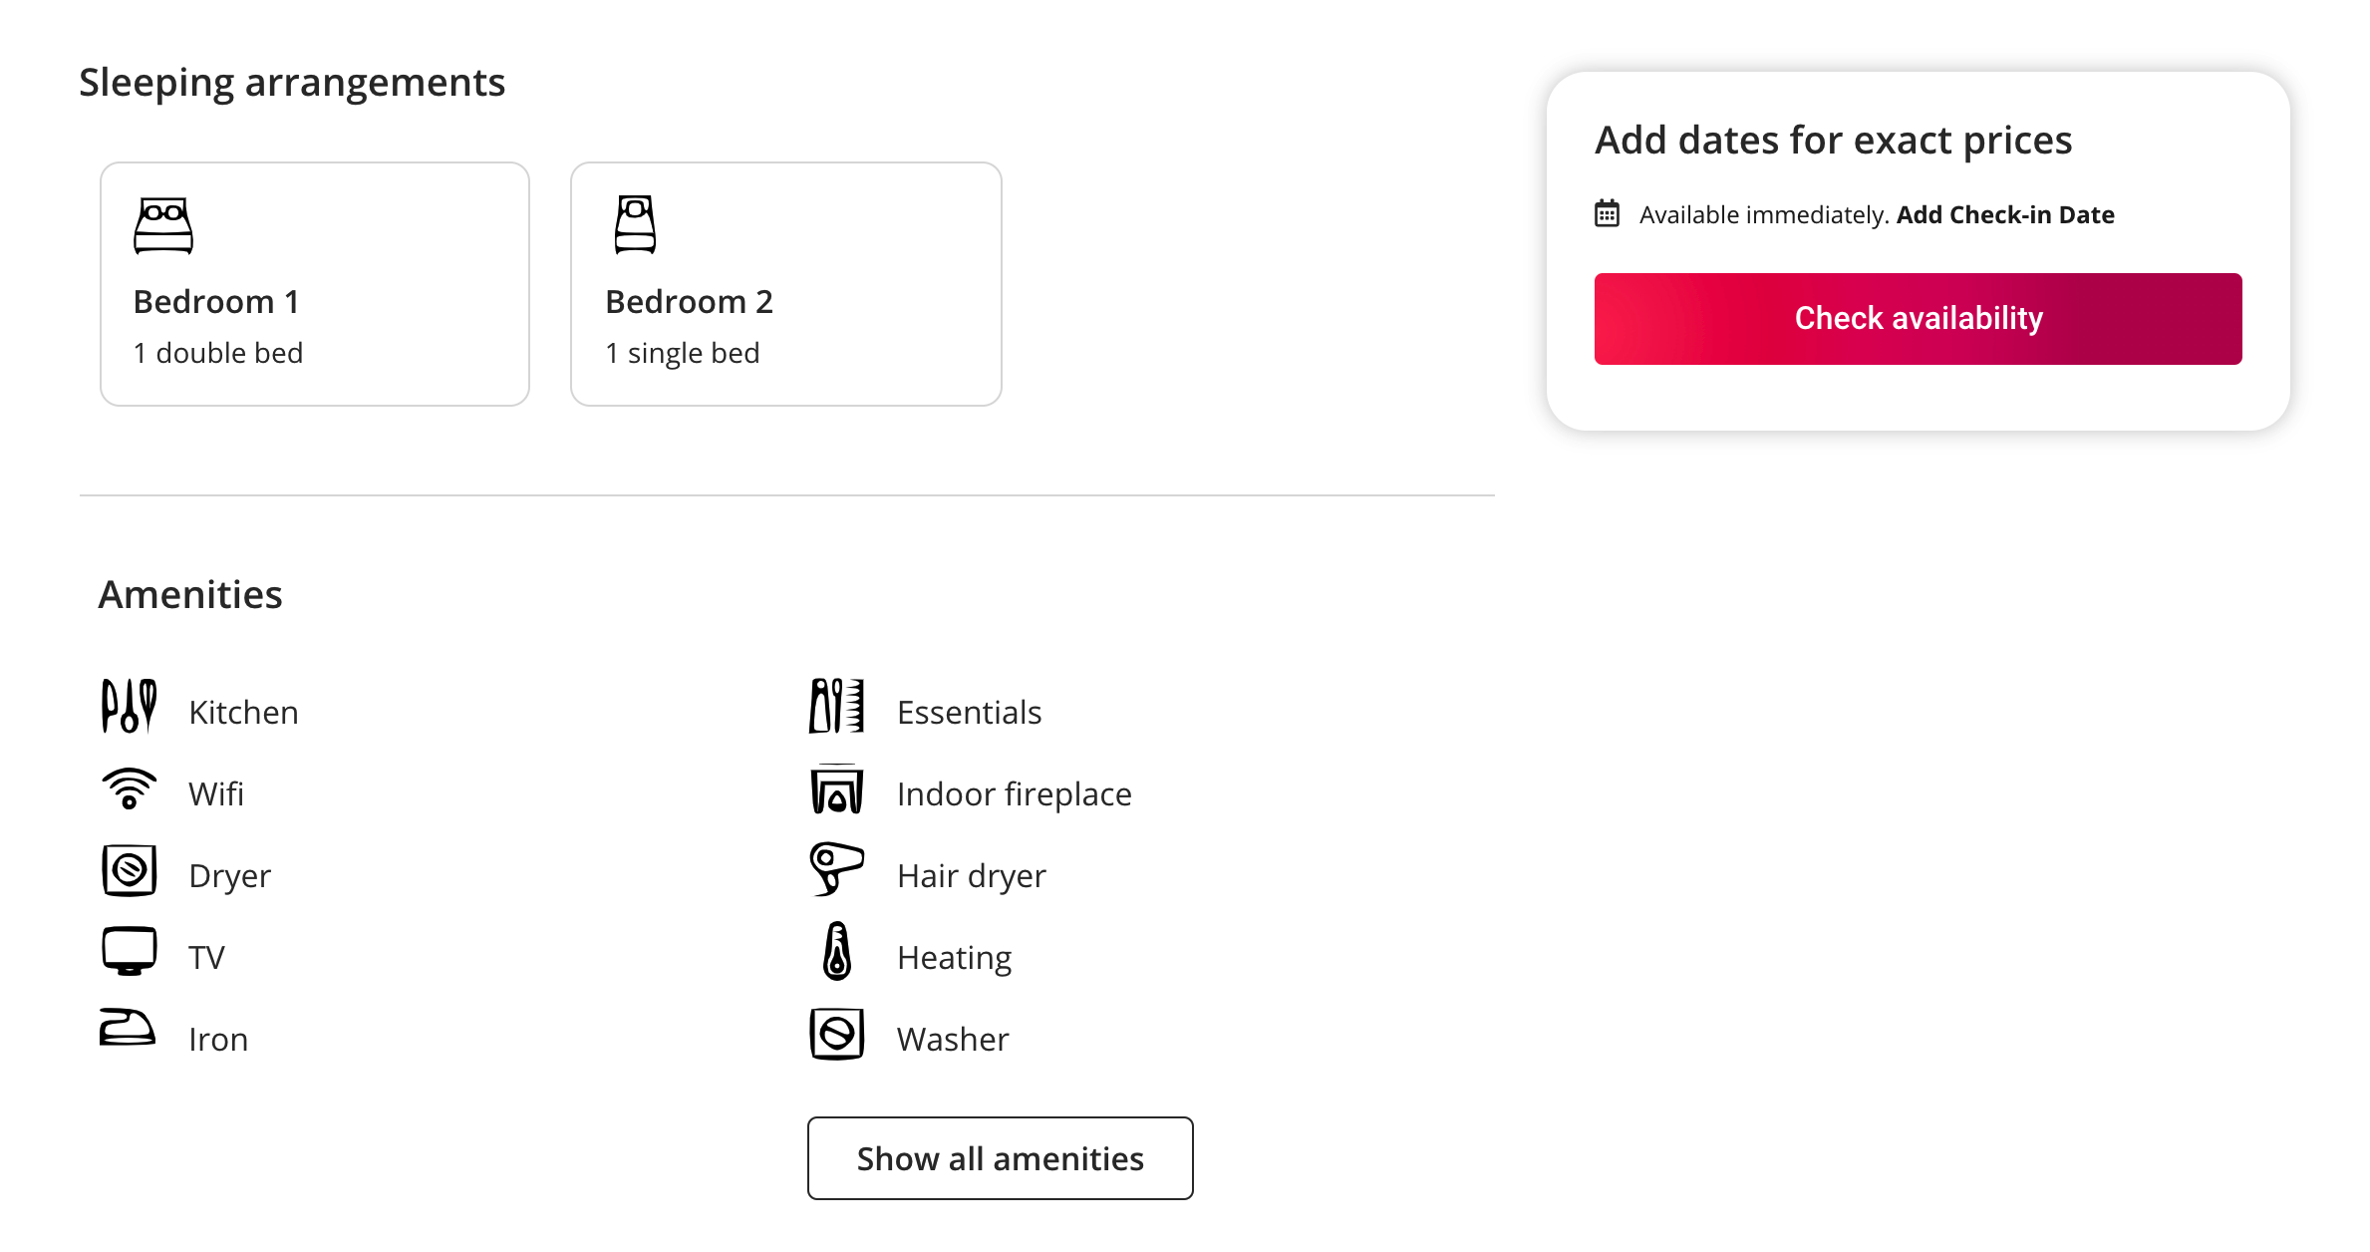Click the Add Check-in Date link

2005,214
